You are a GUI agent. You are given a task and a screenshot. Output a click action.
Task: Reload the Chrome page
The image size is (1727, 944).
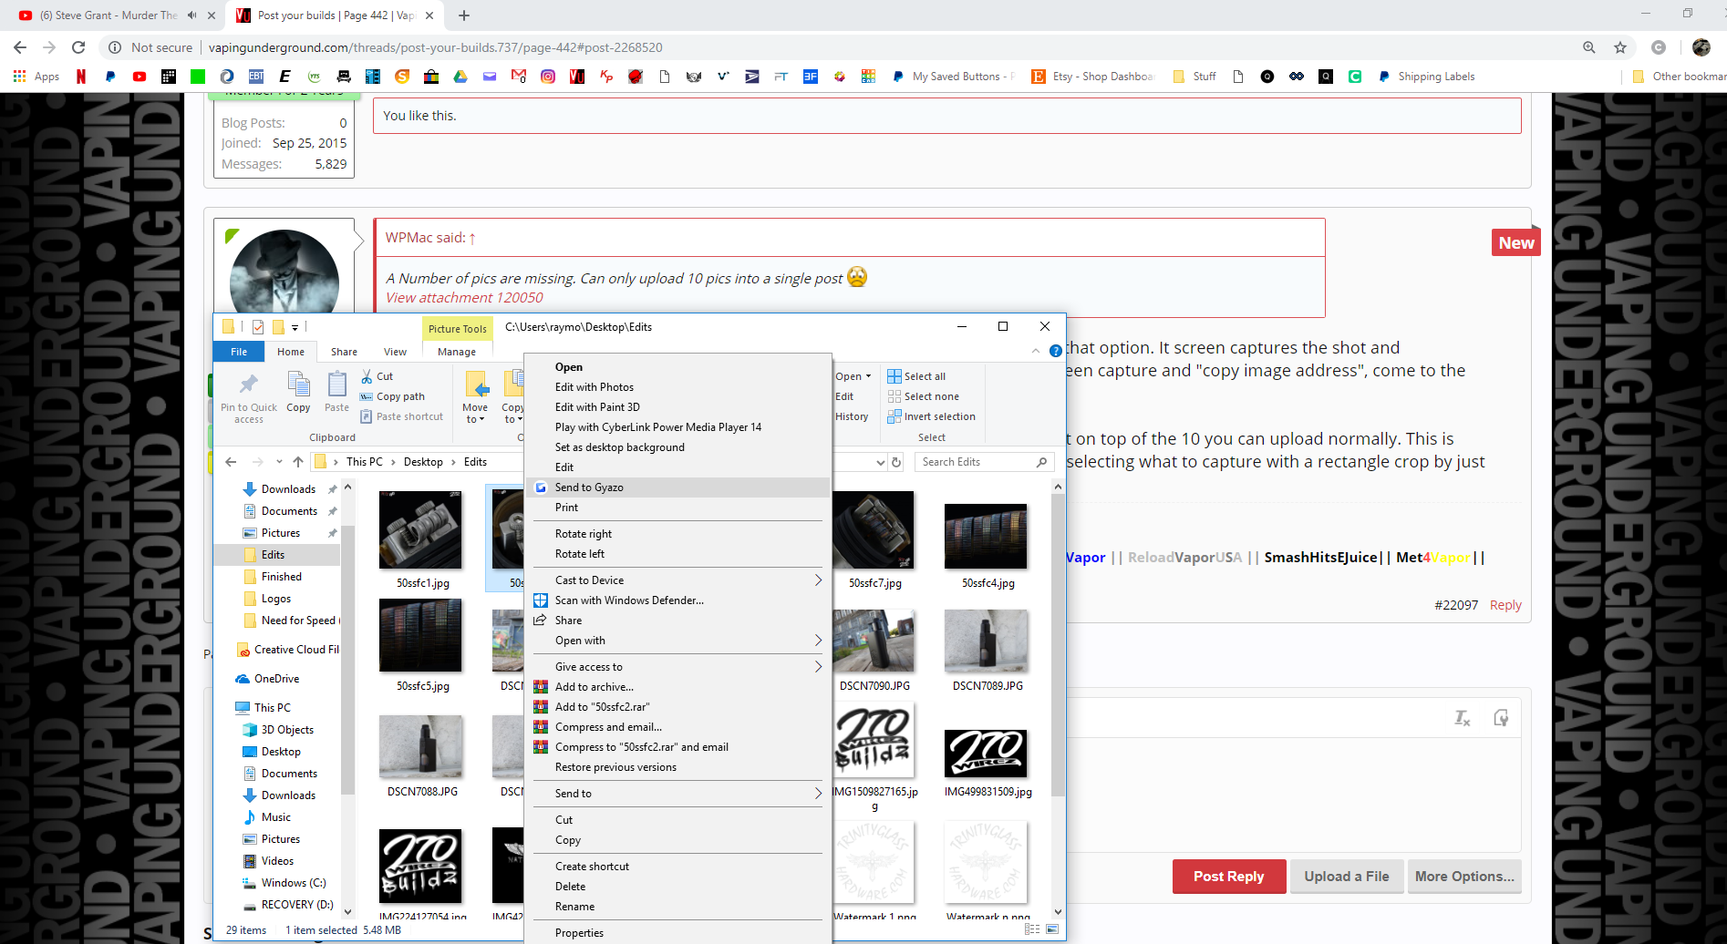point(78,47)
